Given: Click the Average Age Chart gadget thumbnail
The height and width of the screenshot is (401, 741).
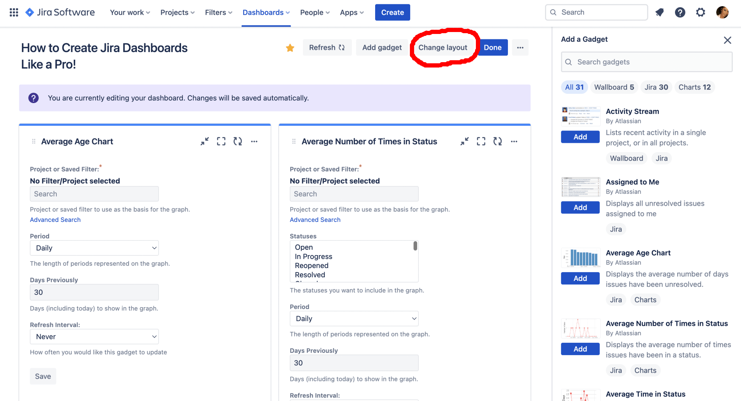Looking at the screenshot, I should click(x=581, y=257).
